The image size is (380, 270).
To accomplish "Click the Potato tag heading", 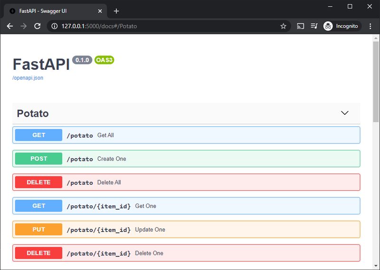I will 33,113.
